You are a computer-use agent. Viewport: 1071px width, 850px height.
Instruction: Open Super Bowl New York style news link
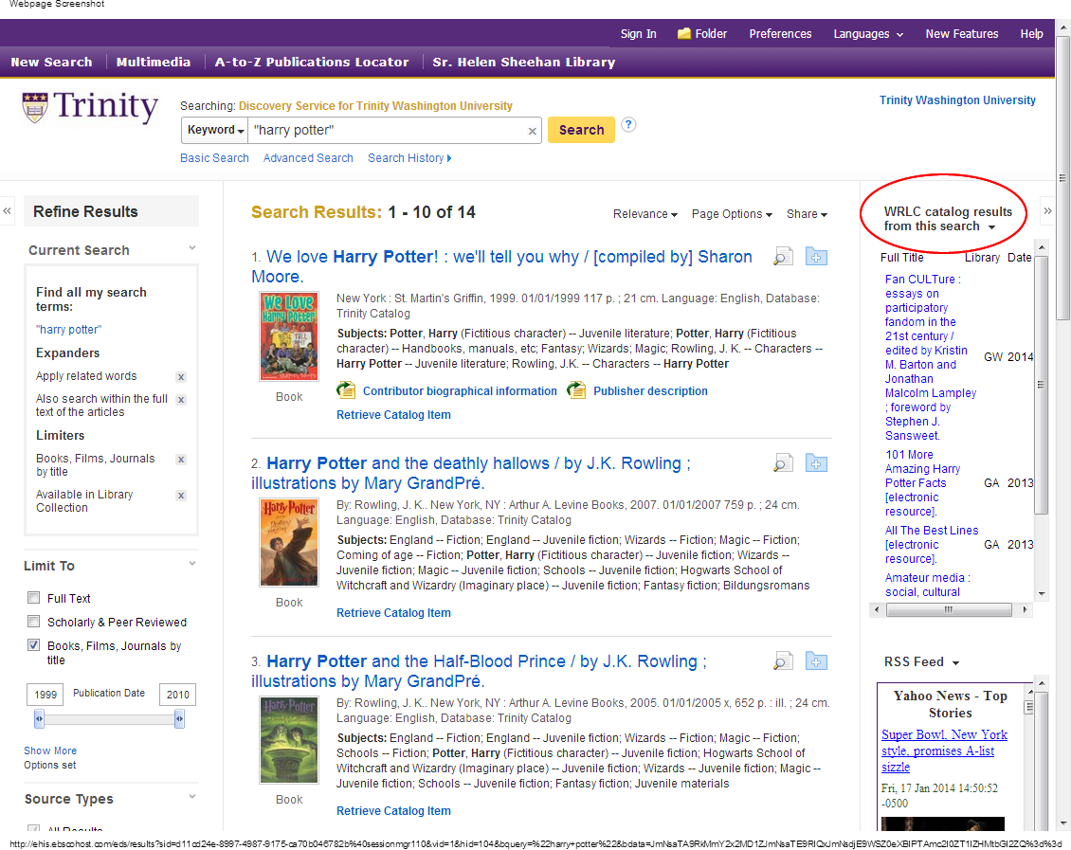point(944,751)
